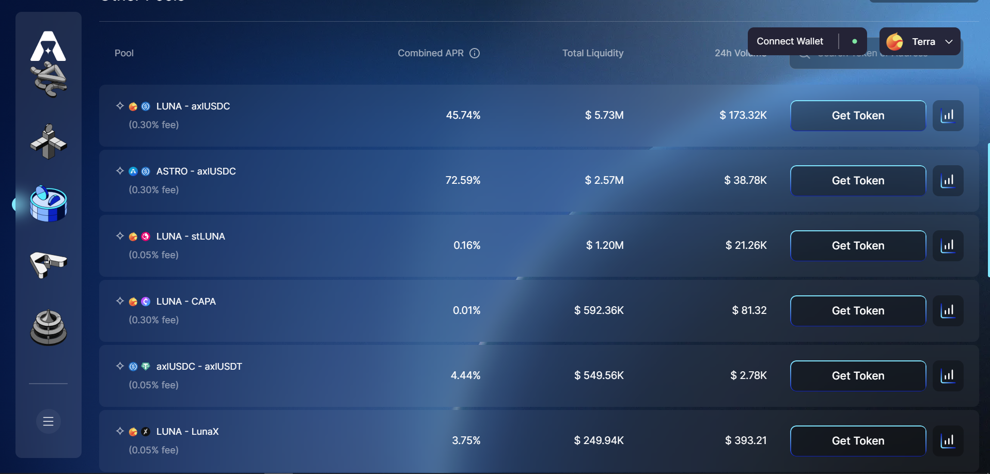Screen dimensions: 990x474
Task: Favorite the LUNA - axlUSDC pool star
Action: pyautogui.click(x=120, y=106)
